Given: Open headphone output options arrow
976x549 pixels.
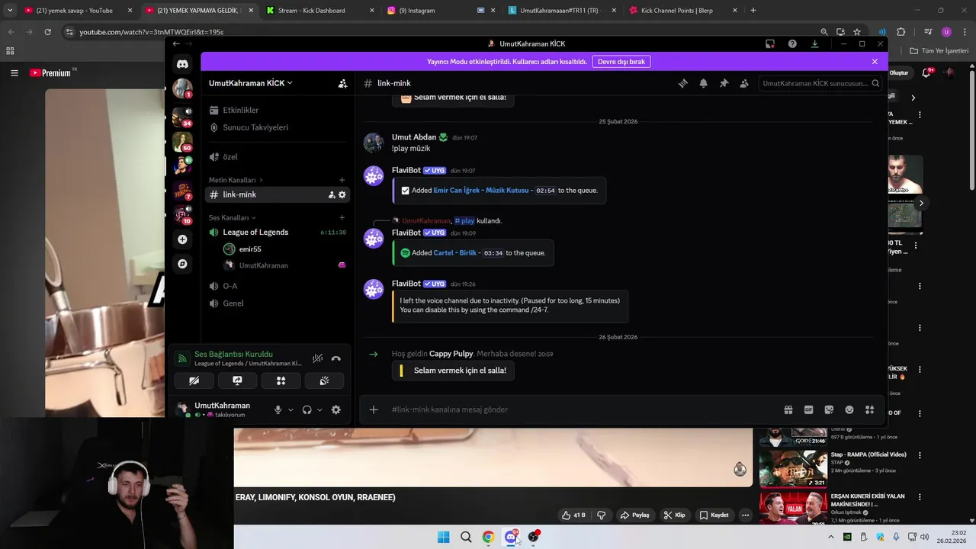Looking at the screenshot, I should (319, 409).
